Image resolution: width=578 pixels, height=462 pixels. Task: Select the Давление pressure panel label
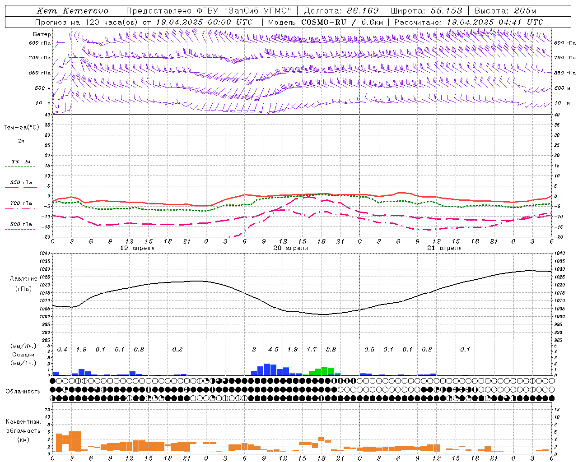(x=23, y=279)
